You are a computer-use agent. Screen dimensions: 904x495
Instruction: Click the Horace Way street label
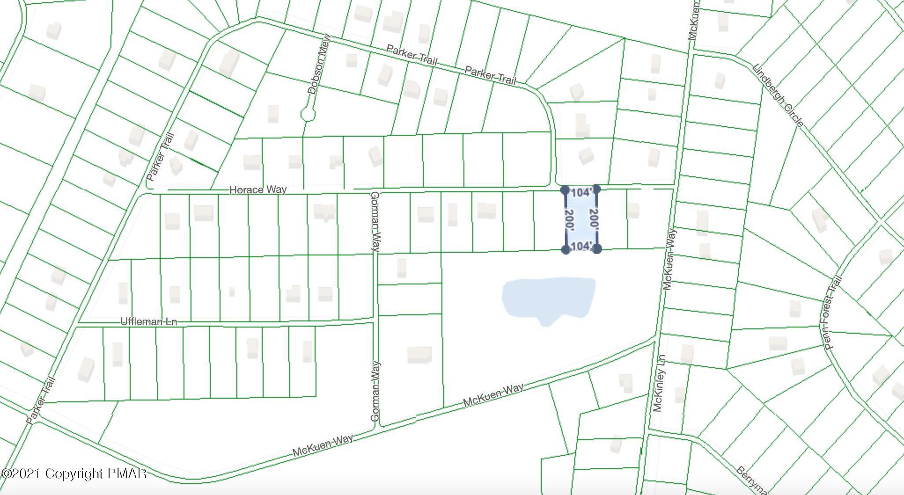(x=258, y=190)
